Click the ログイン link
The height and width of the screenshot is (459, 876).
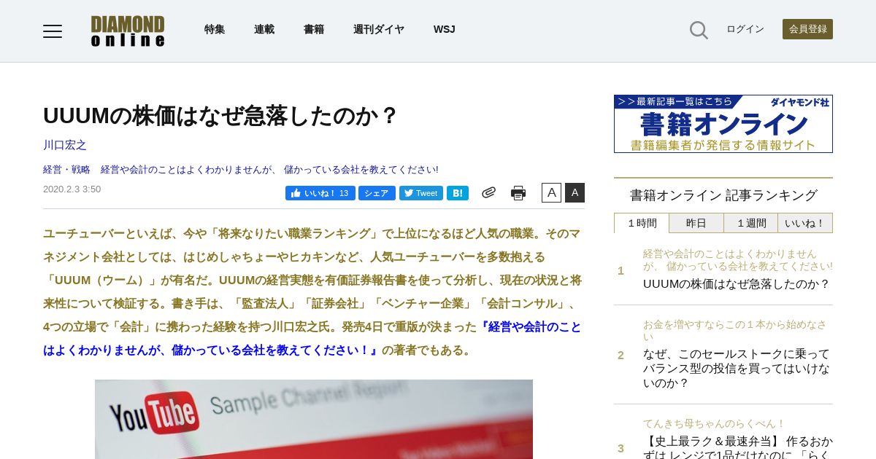click(745, 29)
